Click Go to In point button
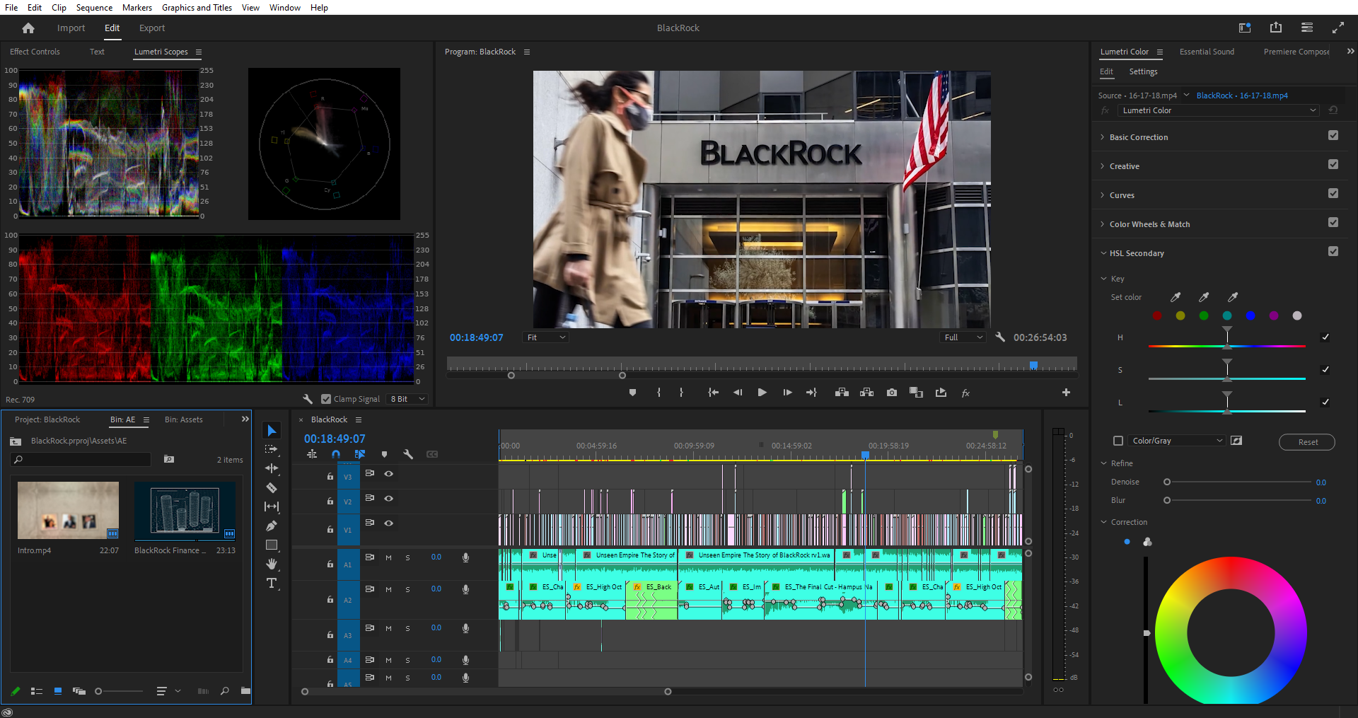The image size is (1358, 718). 714,393
